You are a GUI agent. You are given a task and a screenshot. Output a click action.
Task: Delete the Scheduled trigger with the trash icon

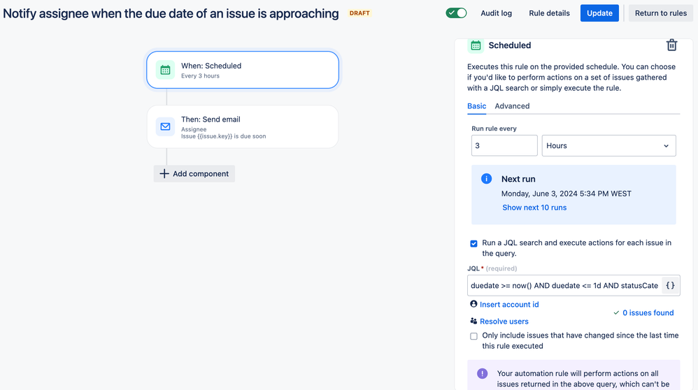coord(671,45)
